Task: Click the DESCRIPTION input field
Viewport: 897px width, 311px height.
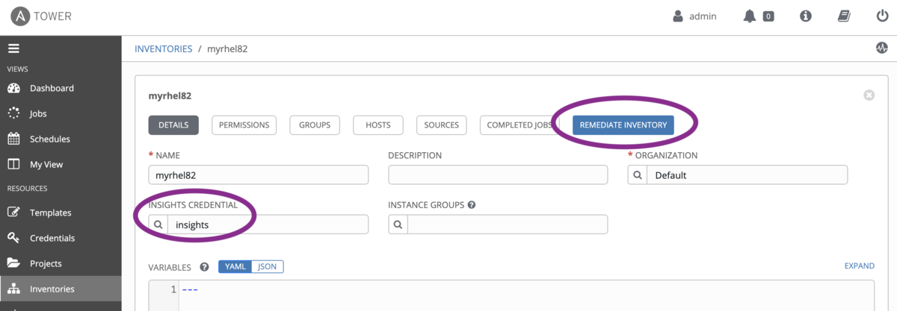Action: [498, 175]
